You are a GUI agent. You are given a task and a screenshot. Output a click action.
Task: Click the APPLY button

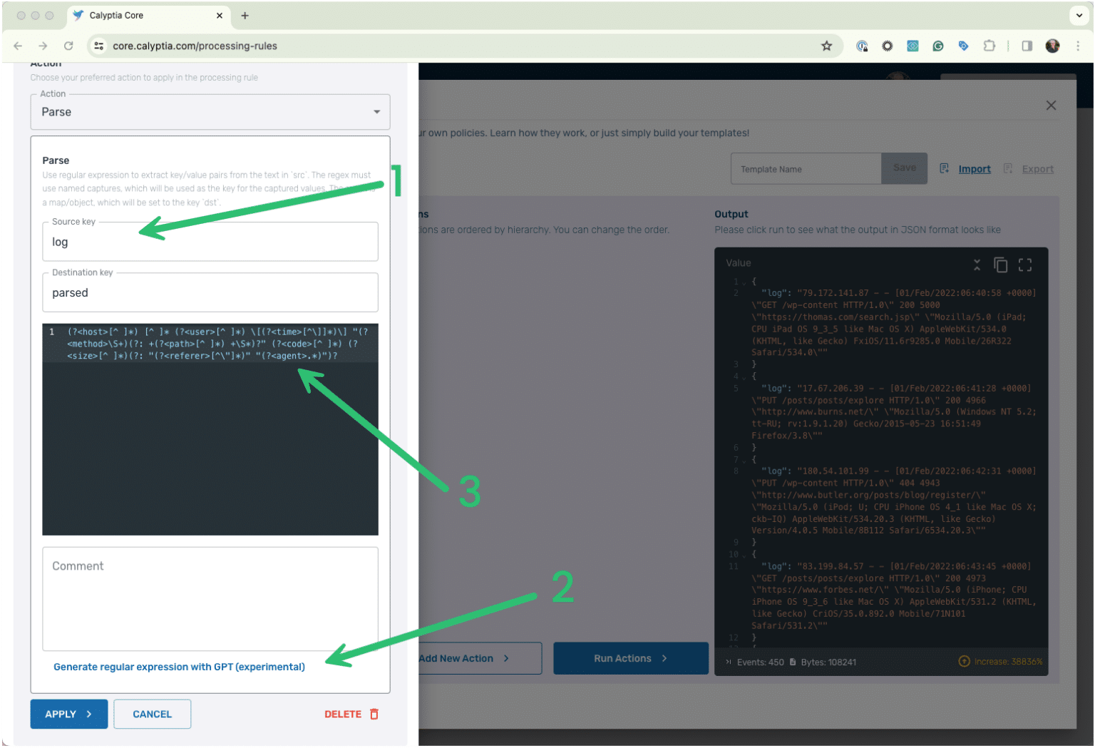[x=68, y=714]
